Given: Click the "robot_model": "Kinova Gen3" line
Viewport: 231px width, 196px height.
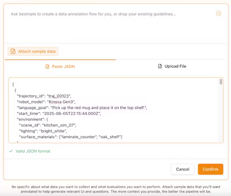Looking at the screenshot, I should [x=46, y=102].
